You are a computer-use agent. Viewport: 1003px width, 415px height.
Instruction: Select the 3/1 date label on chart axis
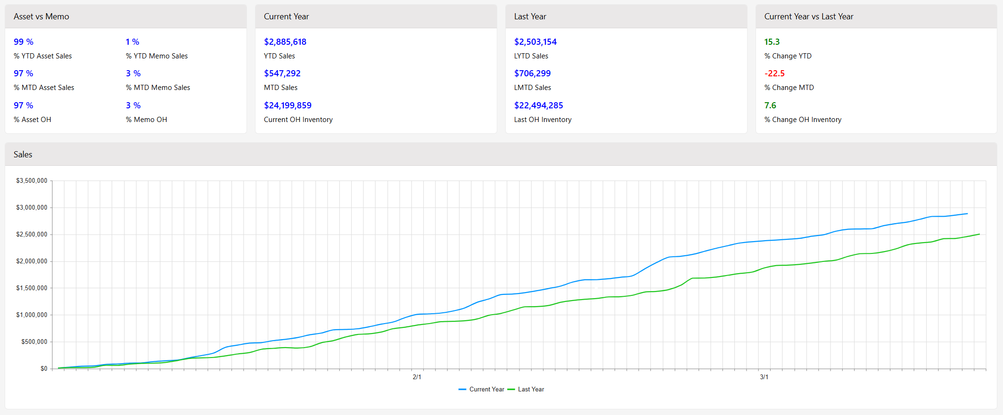pyautogui.click(x=764, y=377)
